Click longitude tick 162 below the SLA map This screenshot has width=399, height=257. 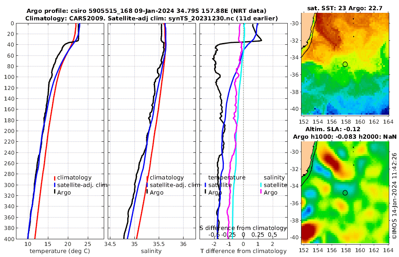[x=374, y=250]
